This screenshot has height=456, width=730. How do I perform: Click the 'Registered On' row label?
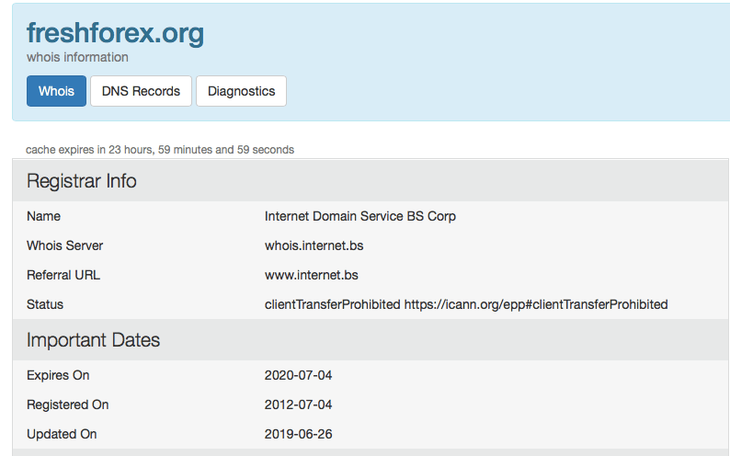(x=67, y=405)
